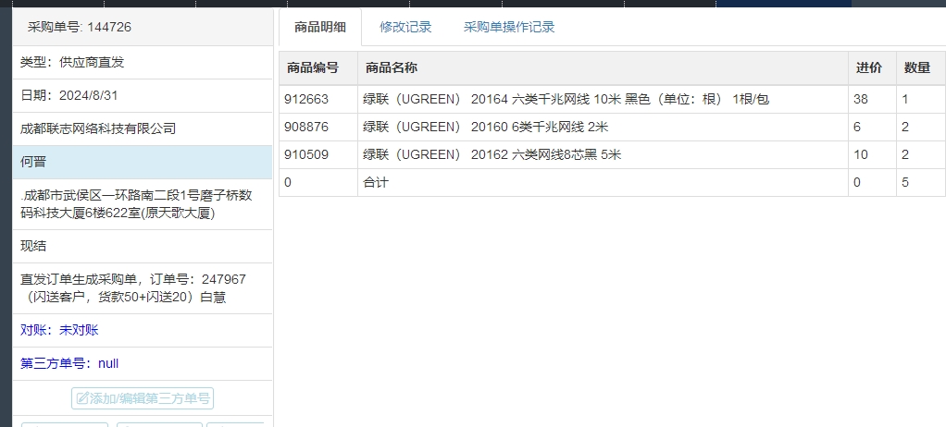Screen dimensions: 946x427
Task: Click the price 38 cell
Action: [x=872, y=100]
